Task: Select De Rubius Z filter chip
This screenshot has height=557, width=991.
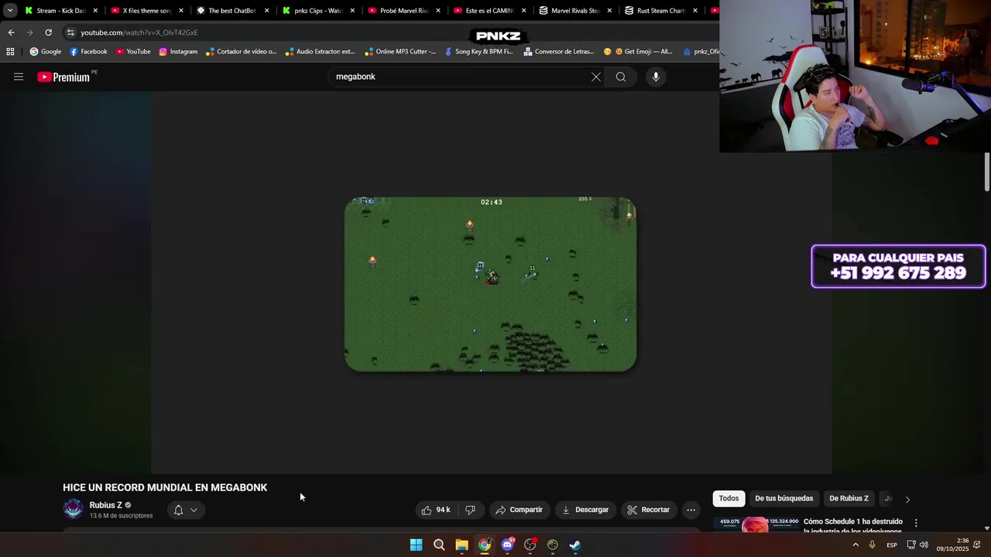Action: [x=849, y=498]
